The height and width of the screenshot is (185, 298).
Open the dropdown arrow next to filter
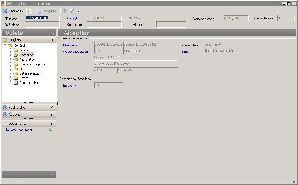pos(78,11)
